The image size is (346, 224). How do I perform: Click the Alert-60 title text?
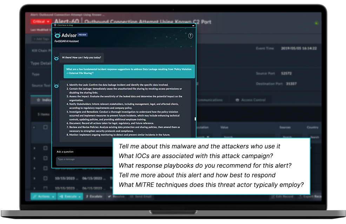click(x=66, y=21)
